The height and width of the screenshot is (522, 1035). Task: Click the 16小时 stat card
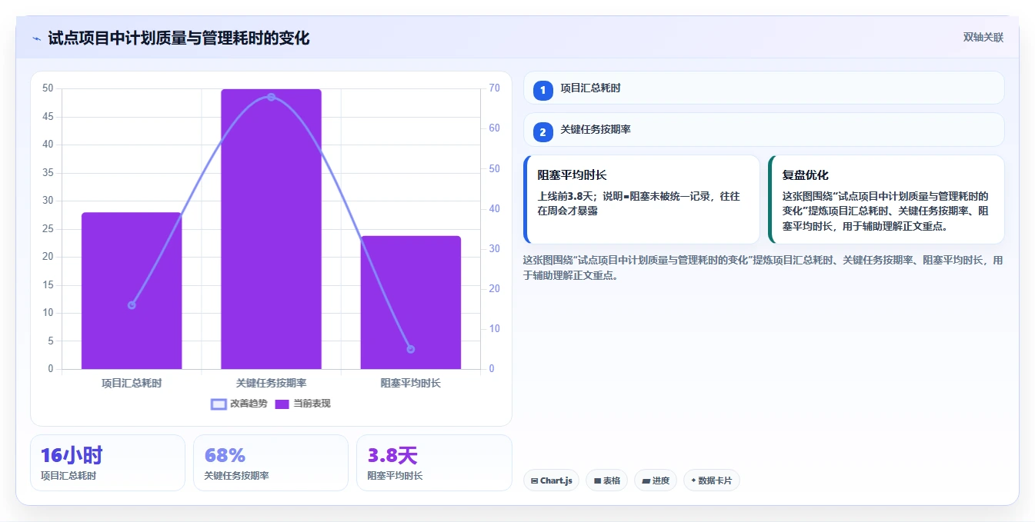coord(108,463)
